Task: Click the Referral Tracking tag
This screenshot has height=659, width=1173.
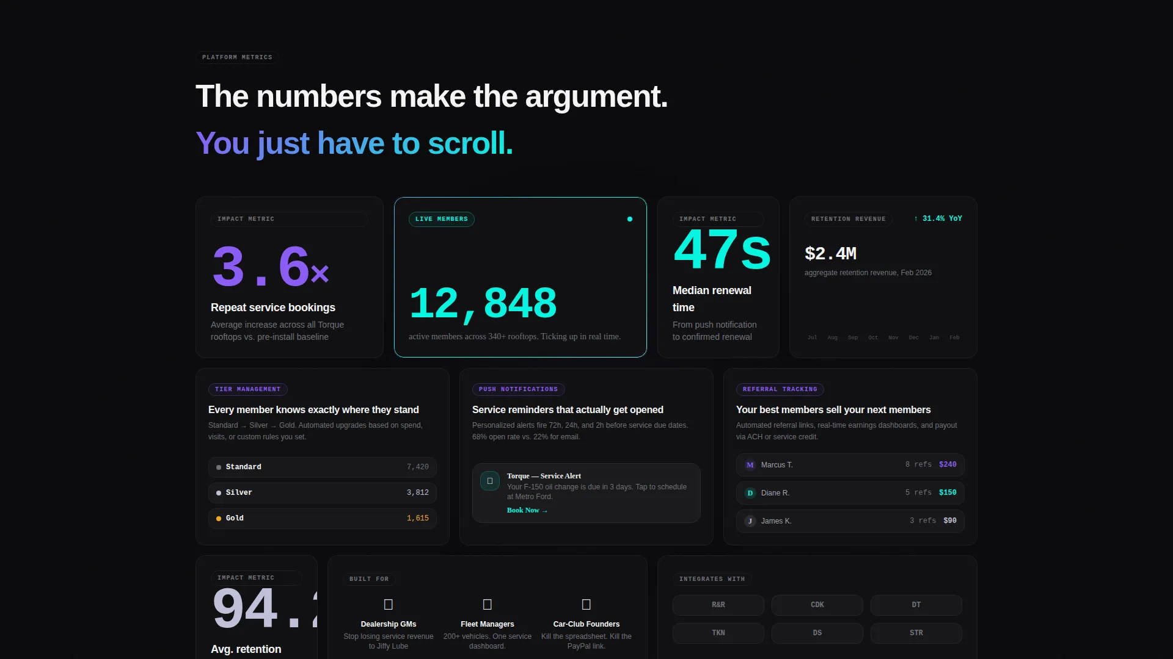Action: 780,389
